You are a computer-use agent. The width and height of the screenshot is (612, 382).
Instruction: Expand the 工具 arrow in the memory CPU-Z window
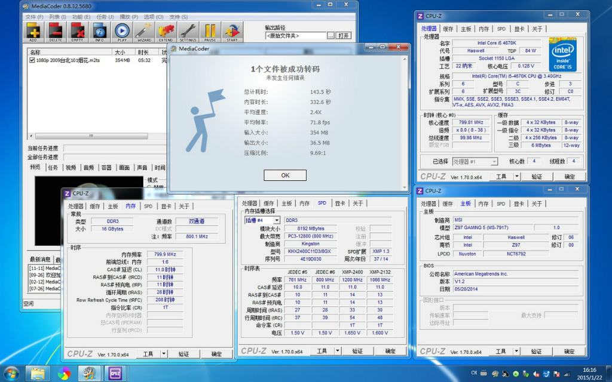pos(164,354)
